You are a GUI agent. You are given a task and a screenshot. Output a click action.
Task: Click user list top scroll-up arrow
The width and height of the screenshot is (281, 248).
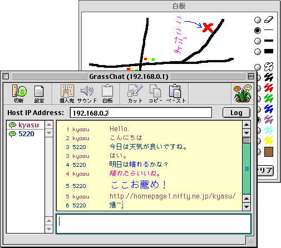coord(49,125)
